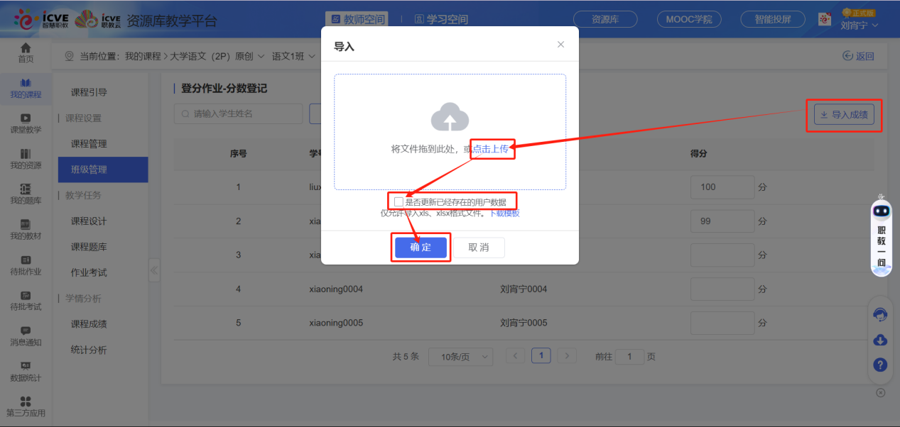Screen dimensions: 900x427
Task: Download the template via 下载模板
Action: click(506, 213)
